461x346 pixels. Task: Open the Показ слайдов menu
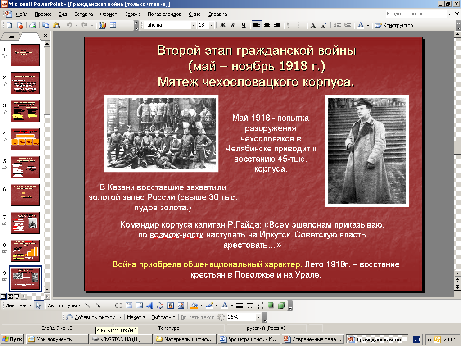(x=164, y=14)
